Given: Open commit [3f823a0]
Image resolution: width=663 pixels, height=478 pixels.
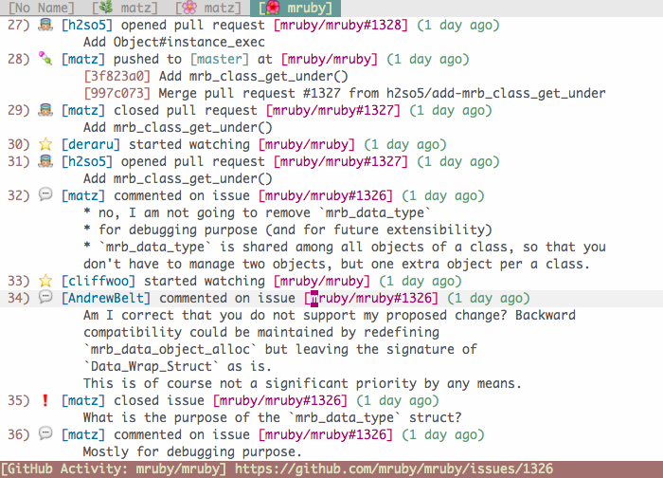Looking at the screenshot, I should [117, 77].
